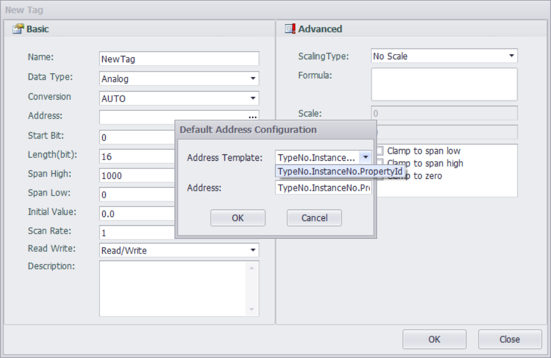This screenshot has height=358, width=551.
Task: Click the Address browse ellipsis button
Action: (x=253, y=117)
